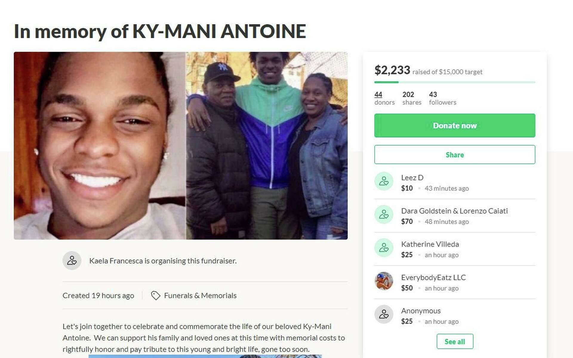This screenshot has height=358, width=573.
Task: Click the close-up smiling portrait photo
Action: [x=99, y=146]
